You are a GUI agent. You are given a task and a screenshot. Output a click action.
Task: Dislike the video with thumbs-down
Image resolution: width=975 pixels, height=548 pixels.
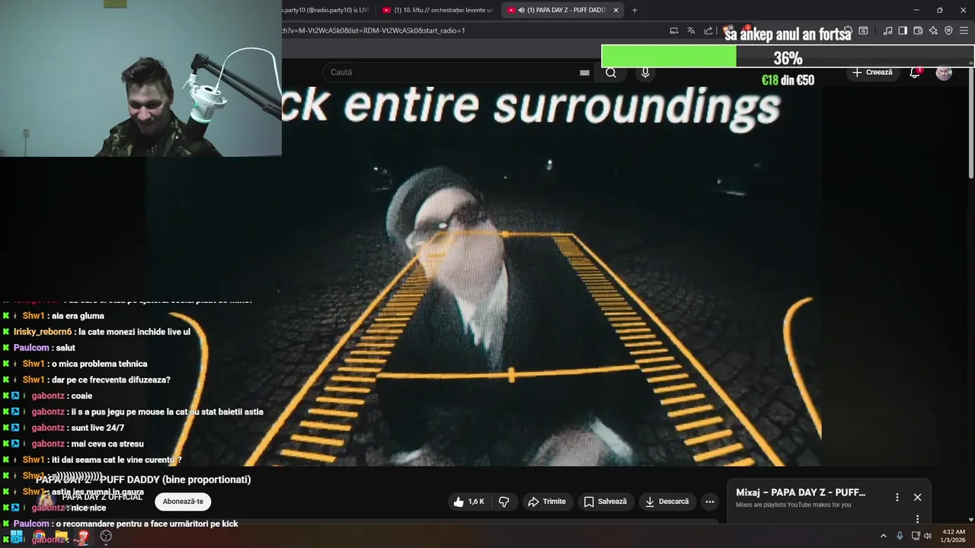pos(503,502)
